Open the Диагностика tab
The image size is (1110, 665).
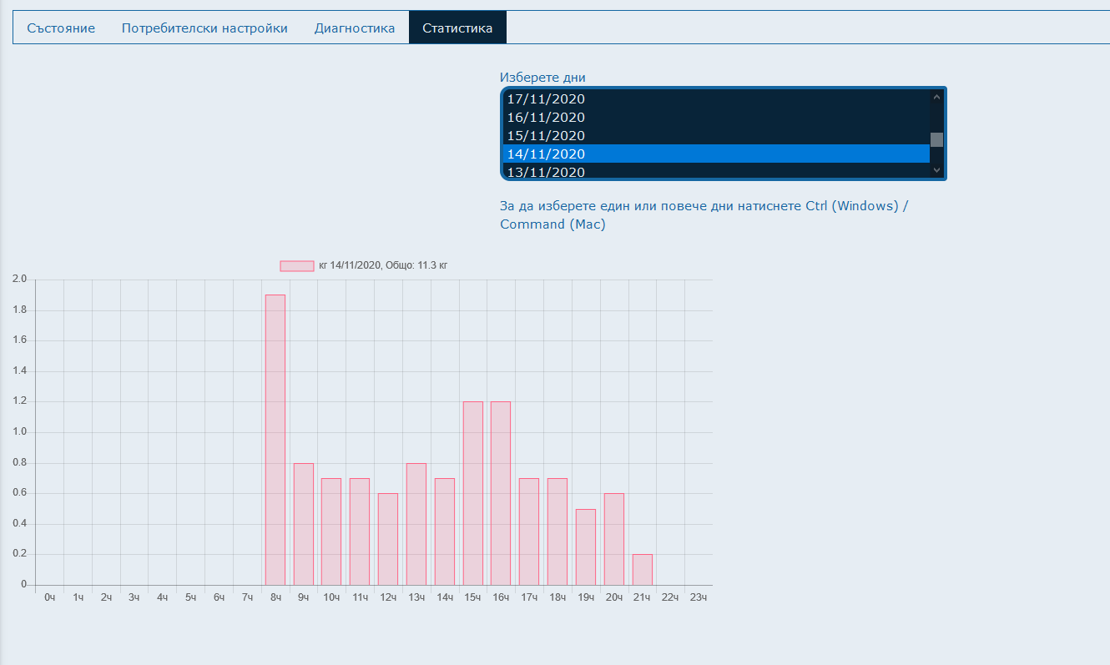pyautogui.click(x=355, y=28)
